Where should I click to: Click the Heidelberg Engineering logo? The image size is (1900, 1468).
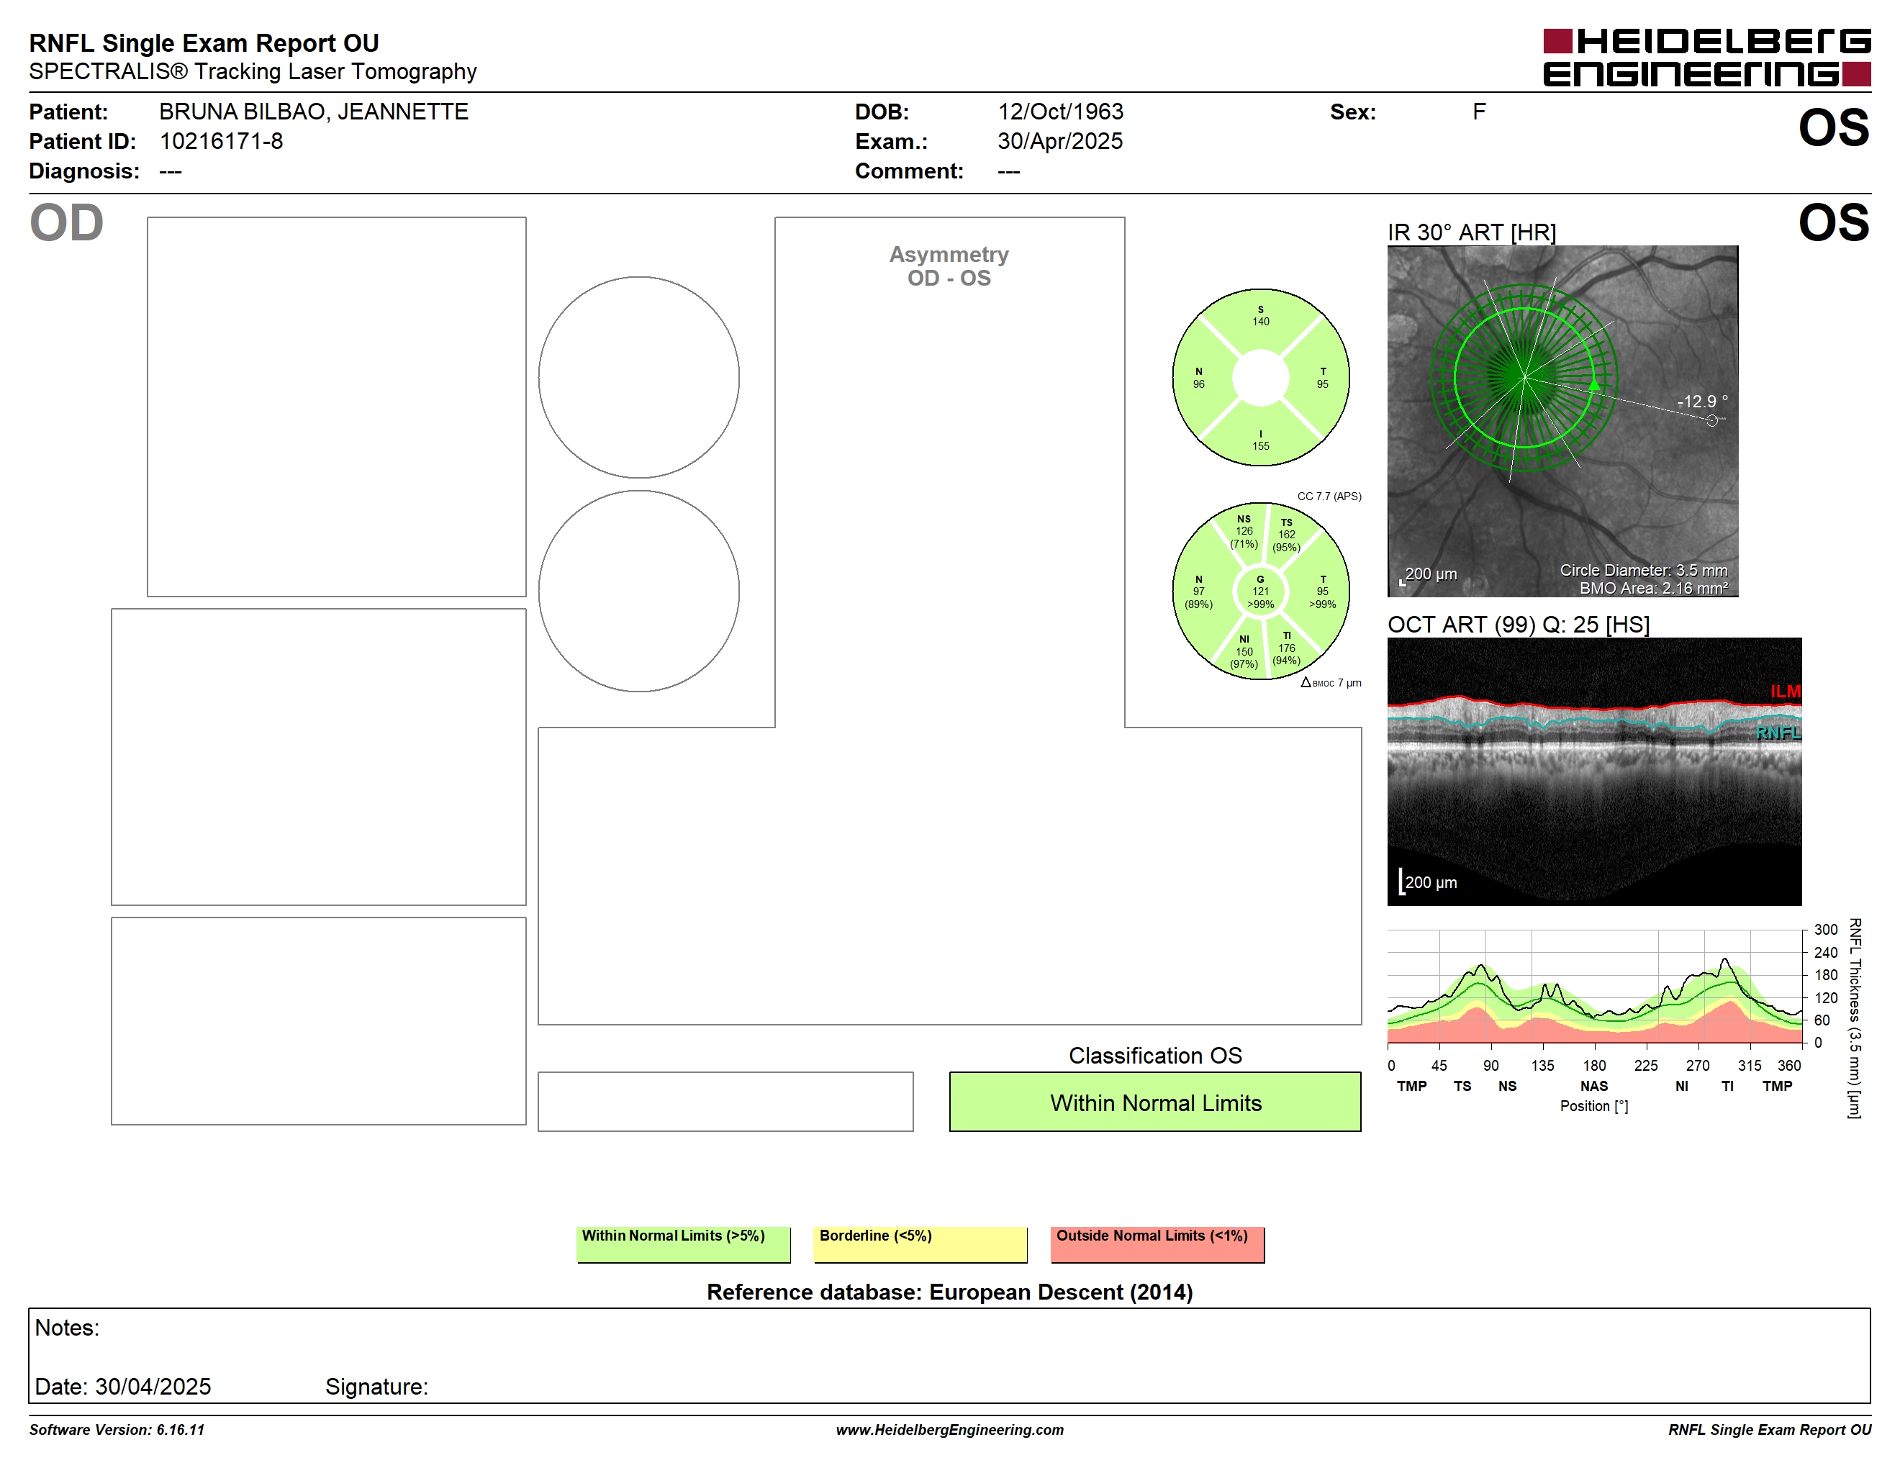coord(1707,58)
